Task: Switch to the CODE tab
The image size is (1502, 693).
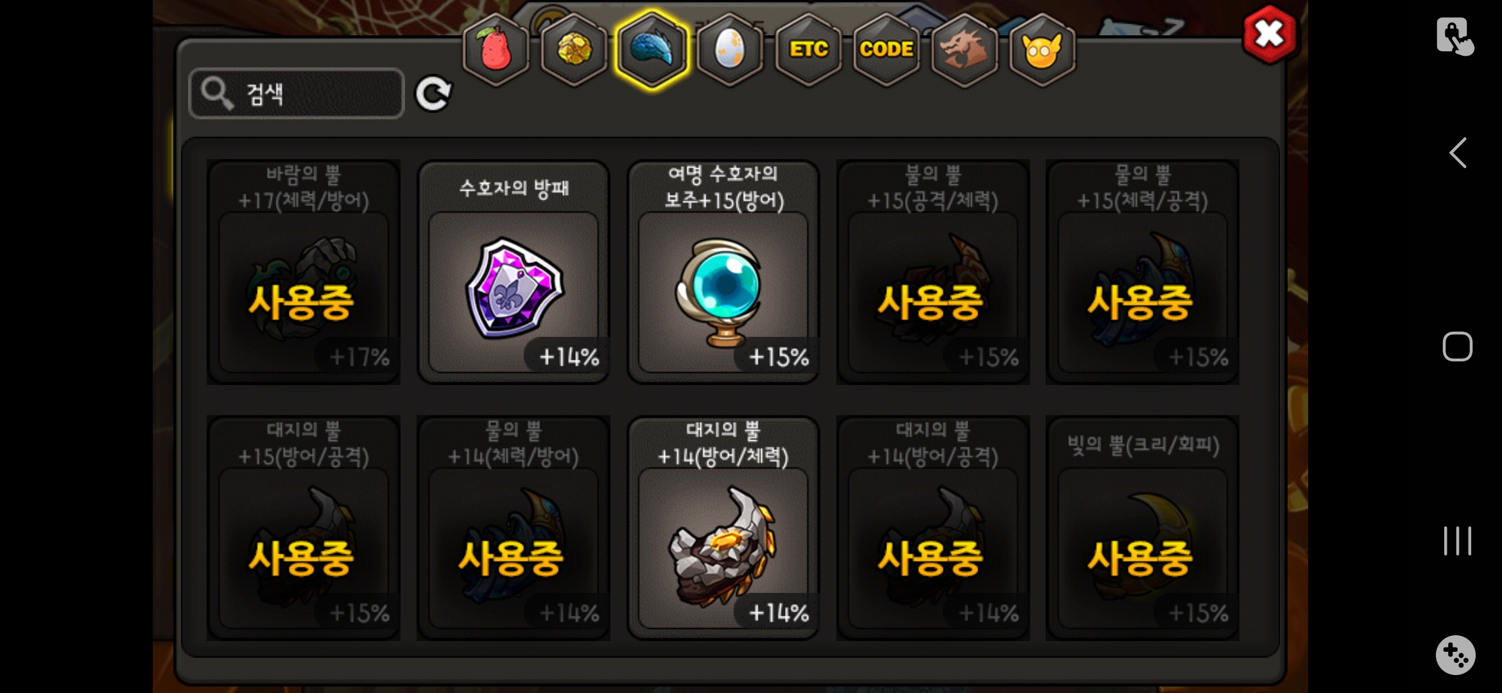Action: pyautogui.click(x=886, y=49)
